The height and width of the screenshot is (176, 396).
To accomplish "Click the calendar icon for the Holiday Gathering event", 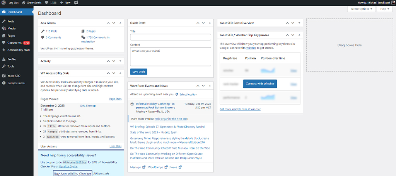I will [x=132, y=104].
